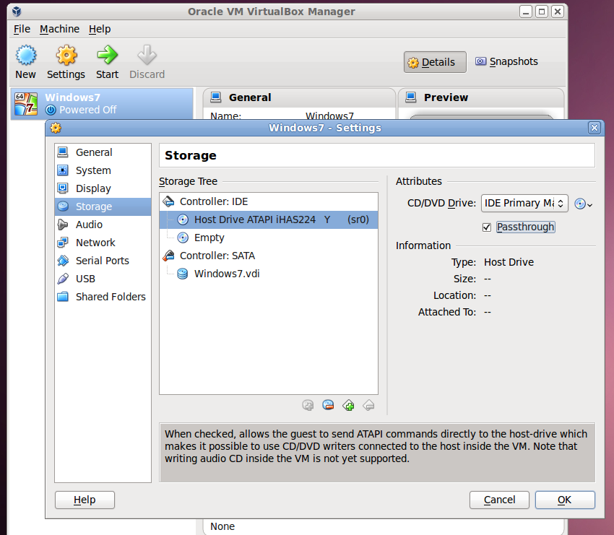Image resolution: width=614 pixels, height=535 pixels.
Task: Click the Display category screen icon
Action: pyautogui.click(x=63, y=188)
